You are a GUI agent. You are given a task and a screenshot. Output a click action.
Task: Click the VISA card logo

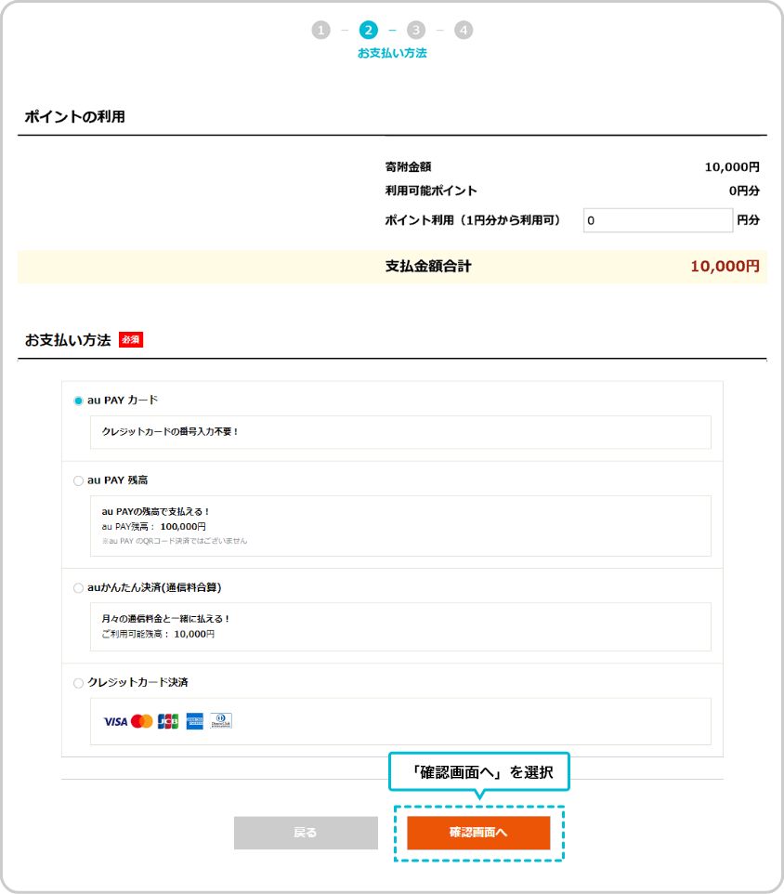[x=115, y=722]
